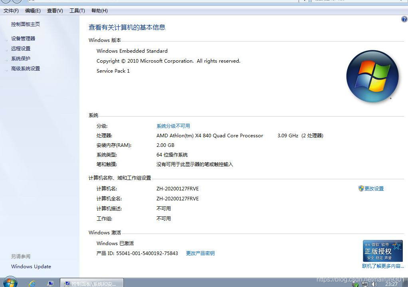Image resolution: width=408 pixels, height=287 pixels.
Task: Launch Internet Explorer from taskbar
Action: point(32,283)
